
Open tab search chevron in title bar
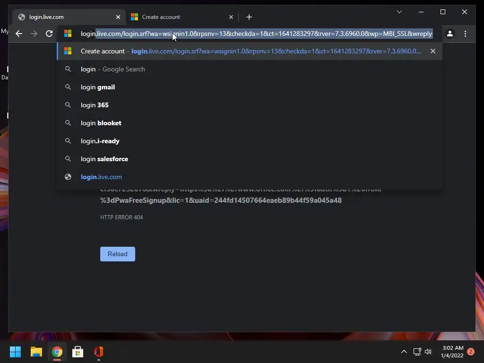(x=399, y=12)
